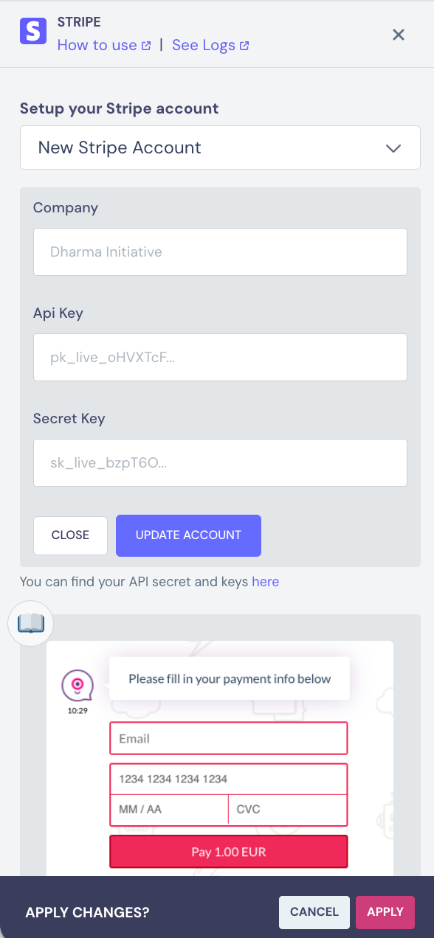Click the UPDATE ACCOUNT button
Screen dimensions: 434x938
point(188,535)
